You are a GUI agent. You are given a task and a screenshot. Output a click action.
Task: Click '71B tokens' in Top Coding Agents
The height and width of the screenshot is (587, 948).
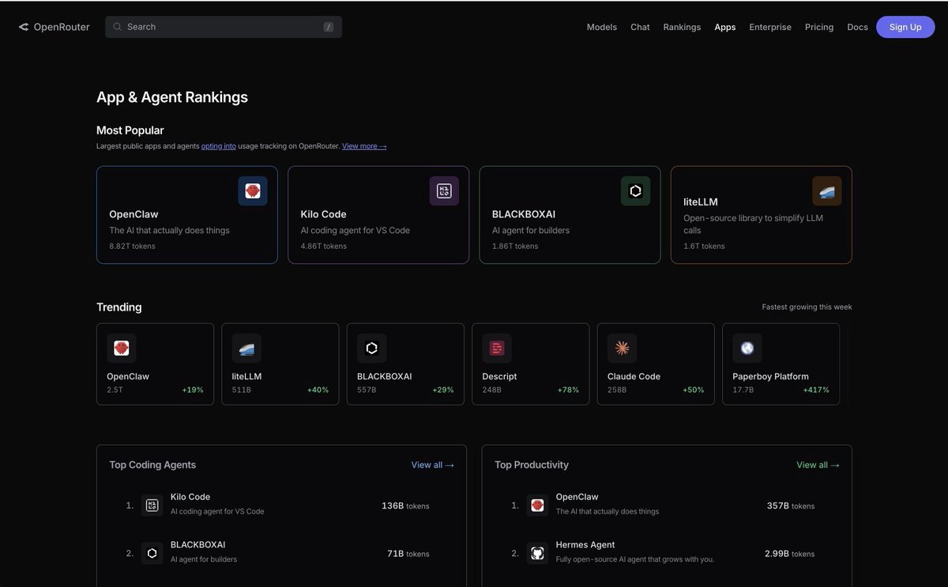click(408, 554)
